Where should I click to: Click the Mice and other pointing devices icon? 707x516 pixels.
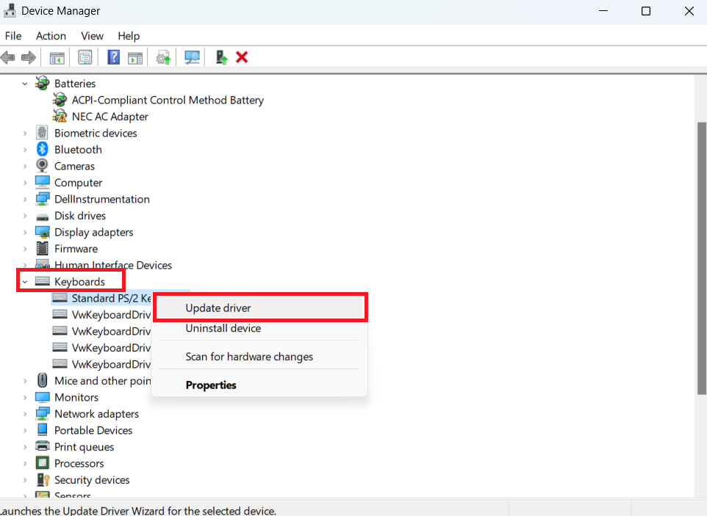tap(43, 380)
